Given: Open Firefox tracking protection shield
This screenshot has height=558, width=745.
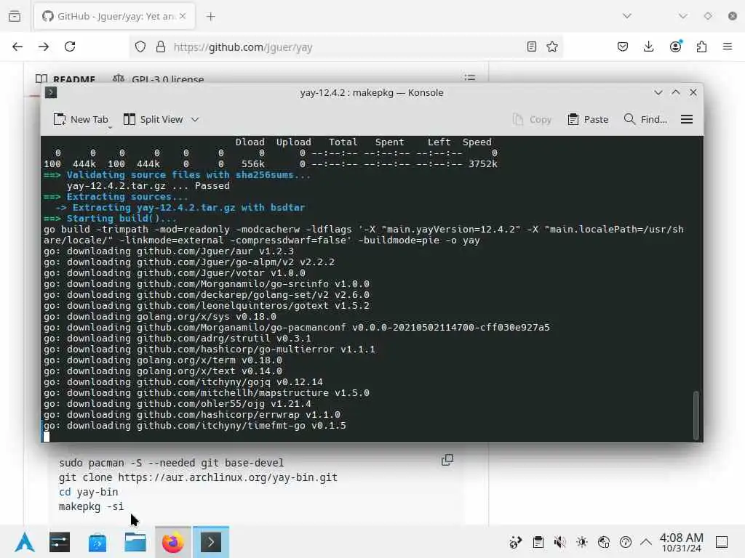Looking at the screenshot, I should click(140, 46).
